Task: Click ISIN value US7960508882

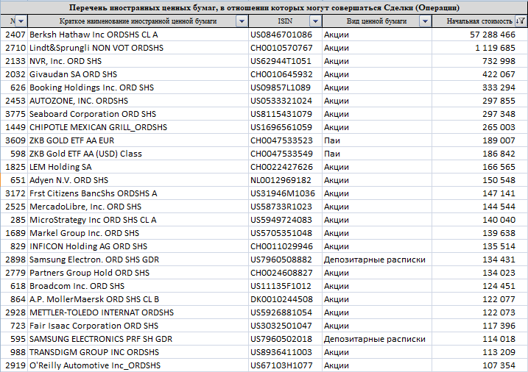Action: (281, 260)
